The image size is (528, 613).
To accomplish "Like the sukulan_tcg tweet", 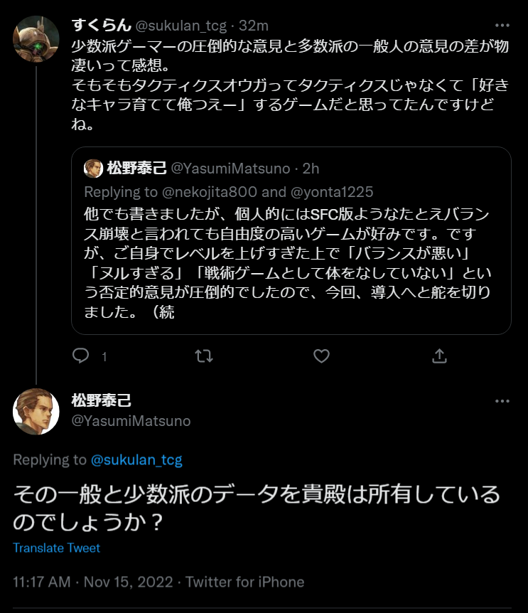I will tap(321, 356).
